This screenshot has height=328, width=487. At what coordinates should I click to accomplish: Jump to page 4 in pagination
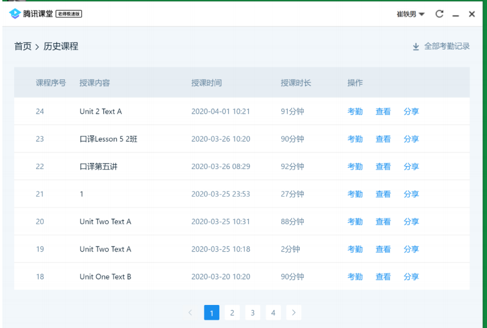272,313
